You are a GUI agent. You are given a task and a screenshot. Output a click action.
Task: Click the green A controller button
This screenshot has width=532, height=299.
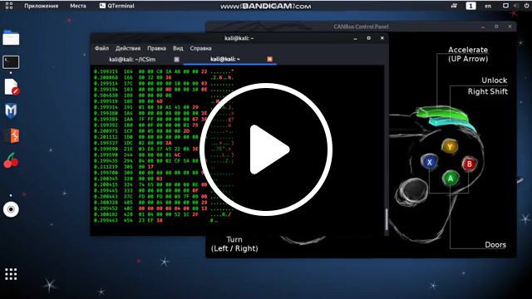451,179
